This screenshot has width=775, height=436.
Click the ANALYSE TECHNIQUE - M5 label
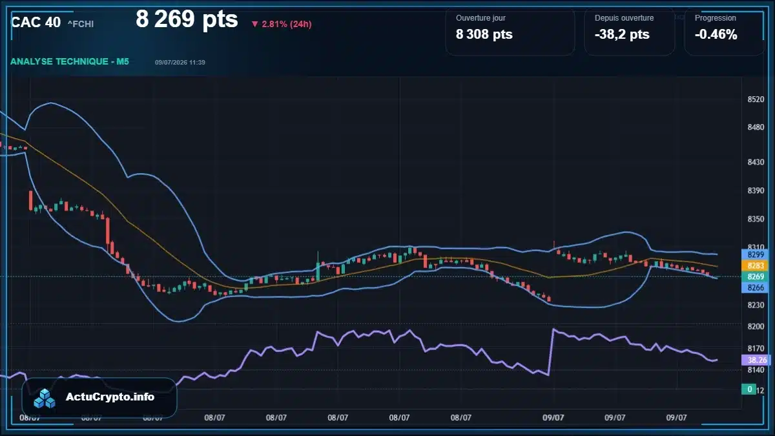click(70, 61)
